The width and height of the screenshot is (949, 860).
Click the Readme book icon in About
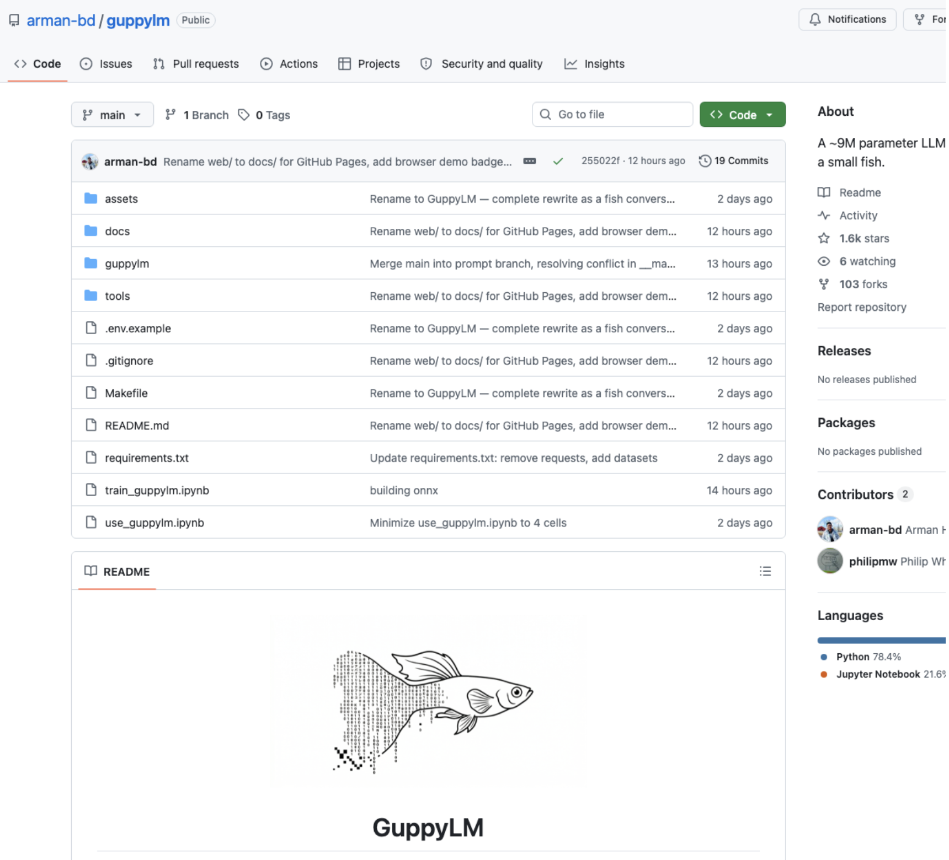click(824, 192)
